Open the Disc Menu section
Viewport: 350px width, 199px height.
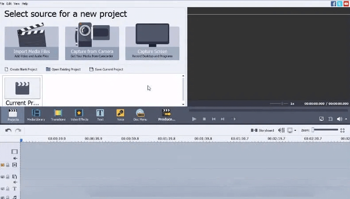pyautogui.click(x=140, y=115)
